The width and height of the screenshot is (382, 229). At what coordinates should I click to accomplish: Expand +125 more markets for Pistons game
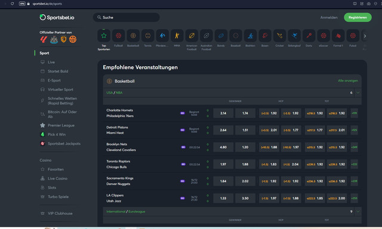(354, 130)
